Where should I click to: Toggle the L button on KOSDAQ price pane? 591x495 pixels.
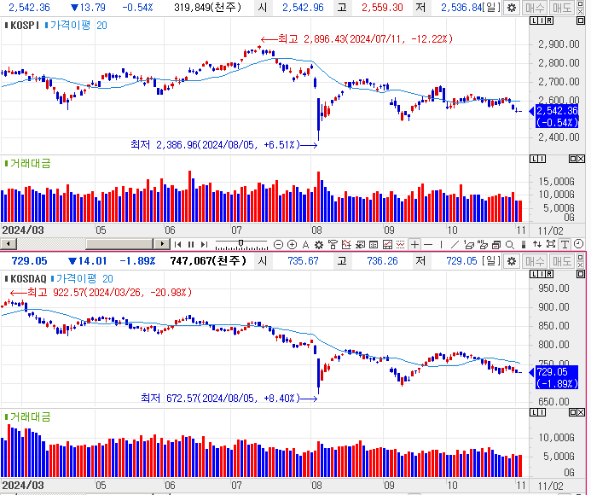click(x=533, y=274)
